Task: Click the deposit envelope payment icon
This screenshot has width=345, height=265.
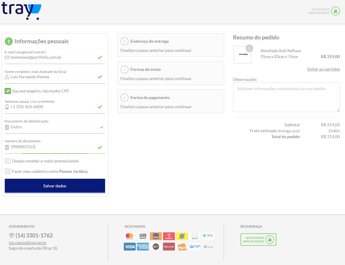Action: coord(195,236)
